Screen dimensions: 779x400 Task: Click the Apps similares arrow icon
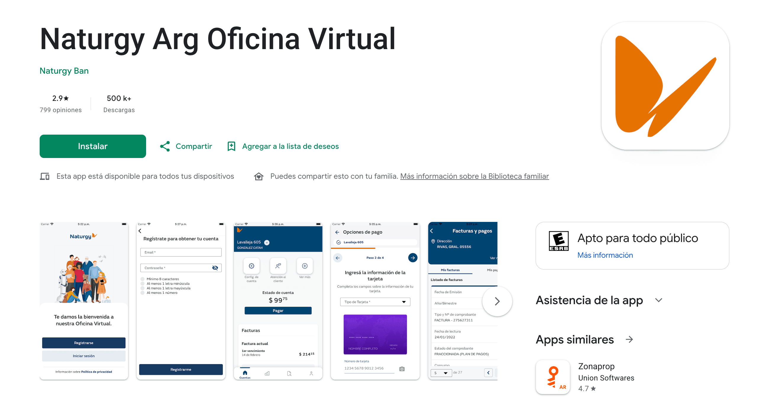click(629, 339)
